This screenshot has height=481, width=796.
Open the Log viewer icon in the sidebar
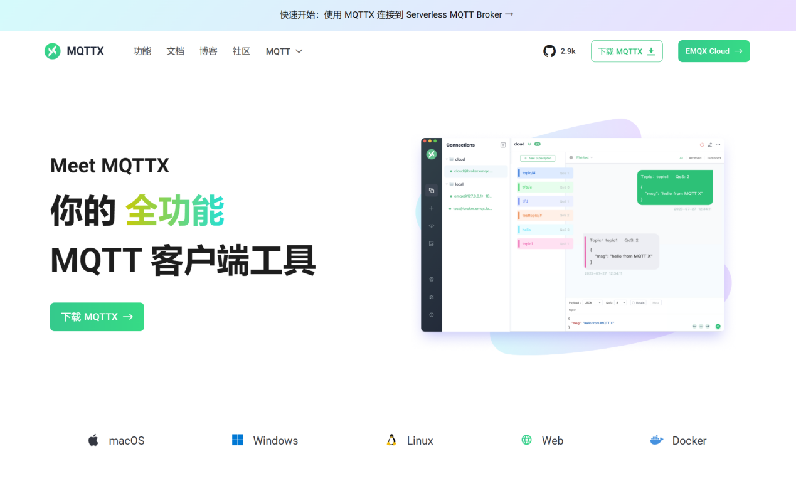(x=431, y=243)
